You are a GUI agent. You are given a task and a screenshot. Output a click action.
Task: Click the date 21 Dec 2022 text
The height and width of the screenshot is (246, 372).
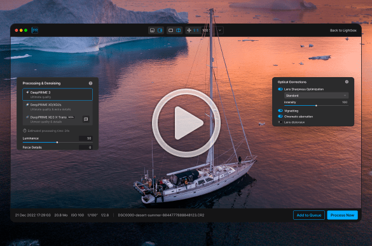32,215
